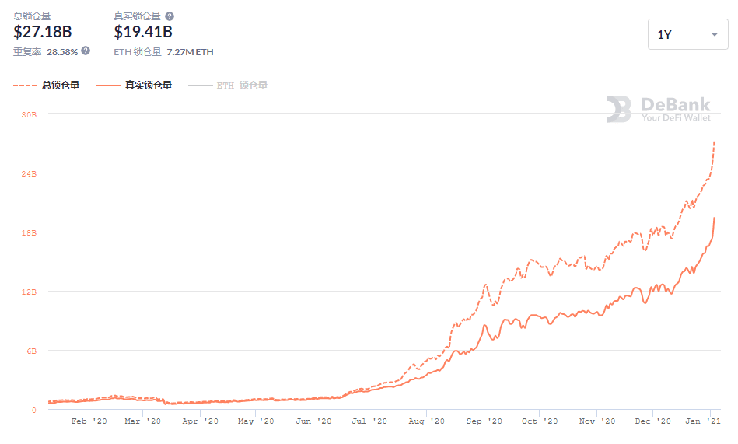Click the 24B y-axis label

pyautogui.click(x=29, y=173)
